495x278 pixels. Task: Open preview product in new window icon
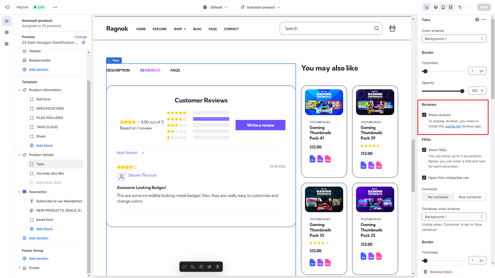click(83, 43)
